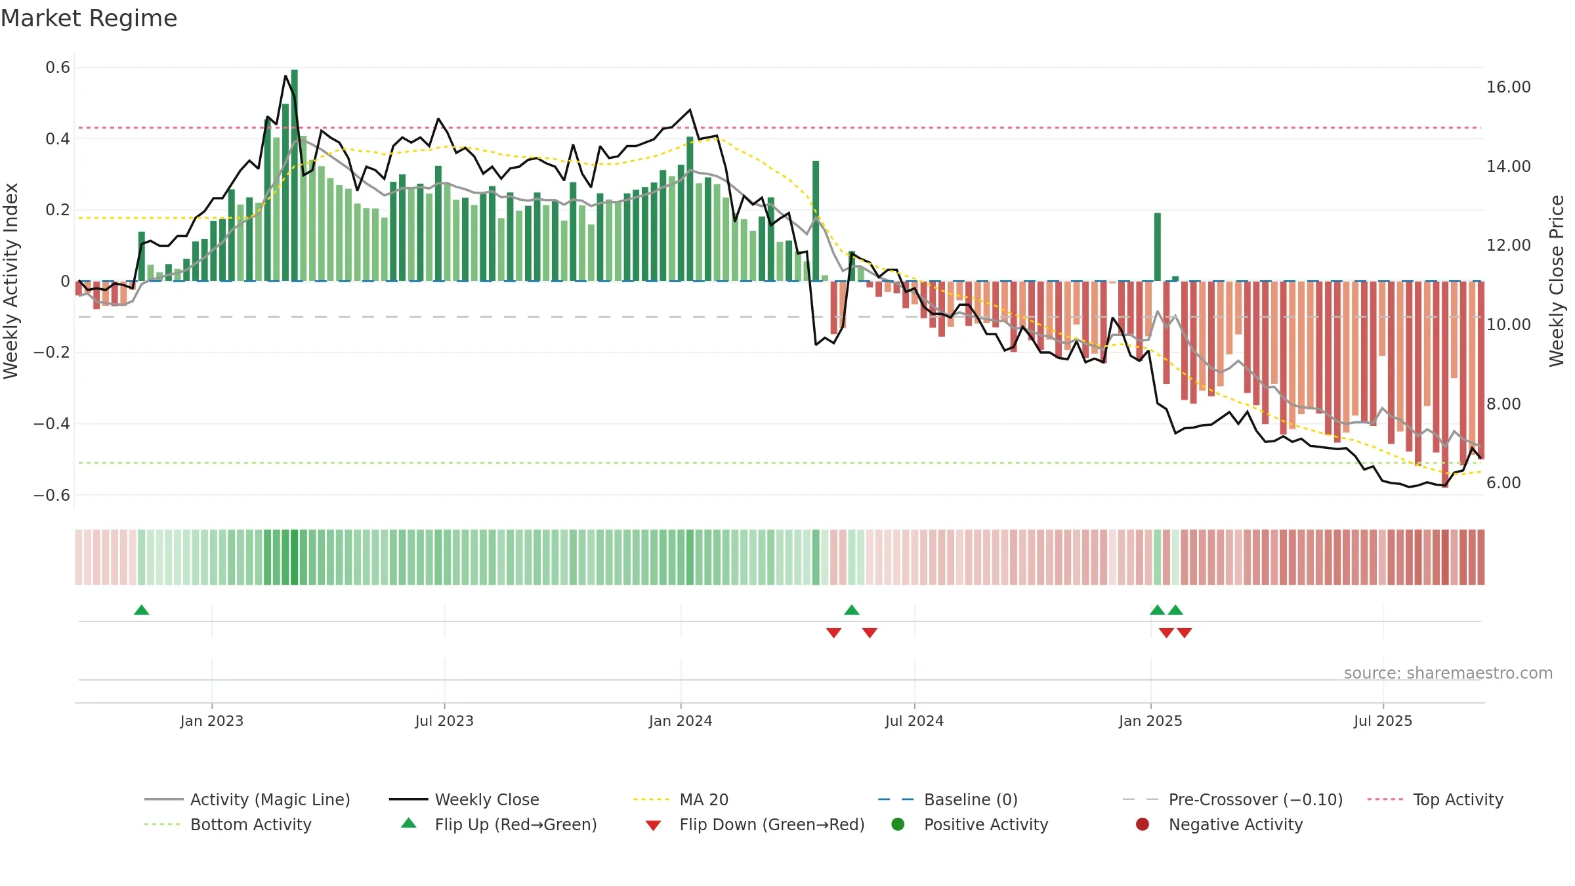
Task: Click the red Flip Down triangle legend icon
Action: click(x=653, y=826)
